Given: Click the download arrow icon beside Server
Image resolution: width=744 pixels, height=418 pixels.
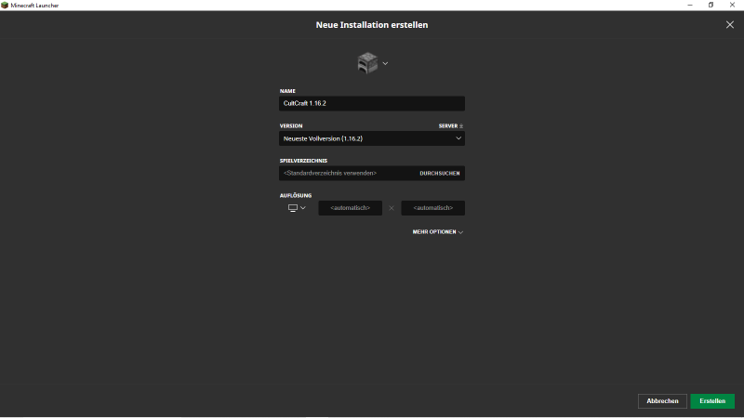Looking at the screenshot, I should (x=461, y=125).
